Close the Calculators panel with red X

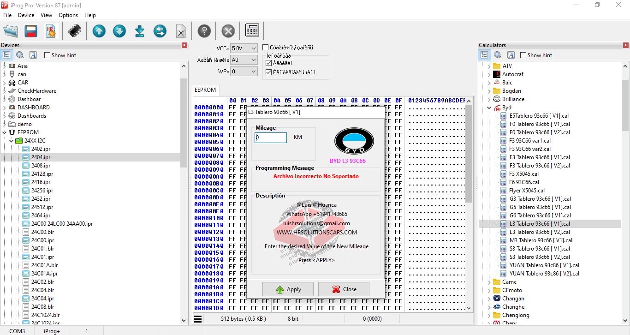[x=626, y=45]
